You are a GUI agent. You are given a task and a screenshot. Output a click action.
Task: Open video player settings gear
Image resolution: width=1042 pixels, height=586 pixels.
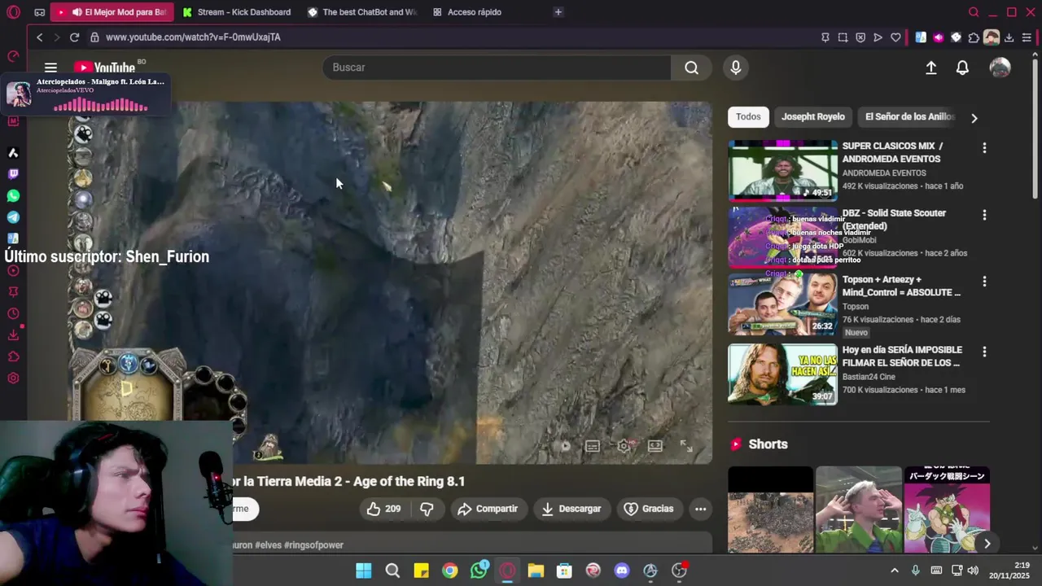tap(624, 446)
